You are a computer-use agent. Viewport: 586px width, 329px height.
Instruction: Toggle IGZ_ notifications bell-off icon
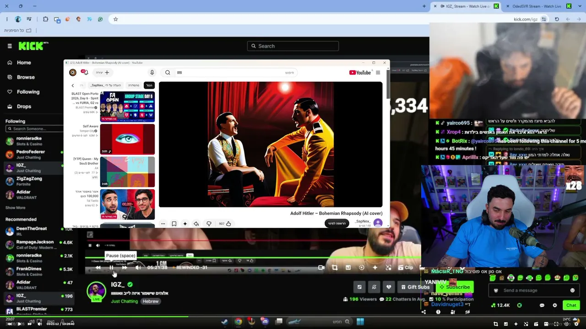(374, 287)
